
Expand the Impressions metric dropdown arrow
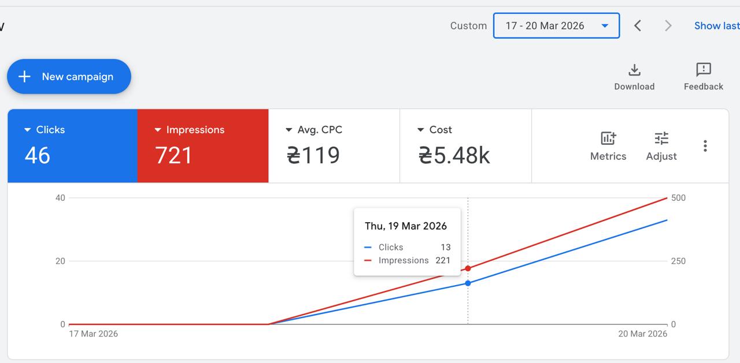pos(157,130)
